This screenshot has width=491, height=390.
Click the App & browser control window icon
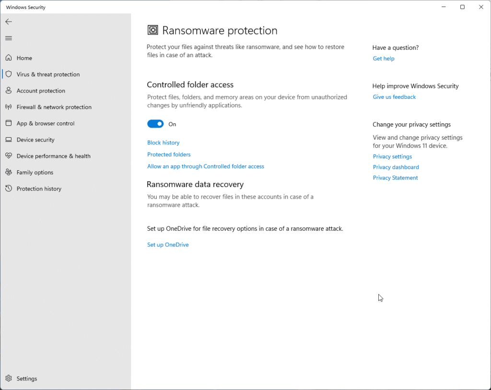9,123
